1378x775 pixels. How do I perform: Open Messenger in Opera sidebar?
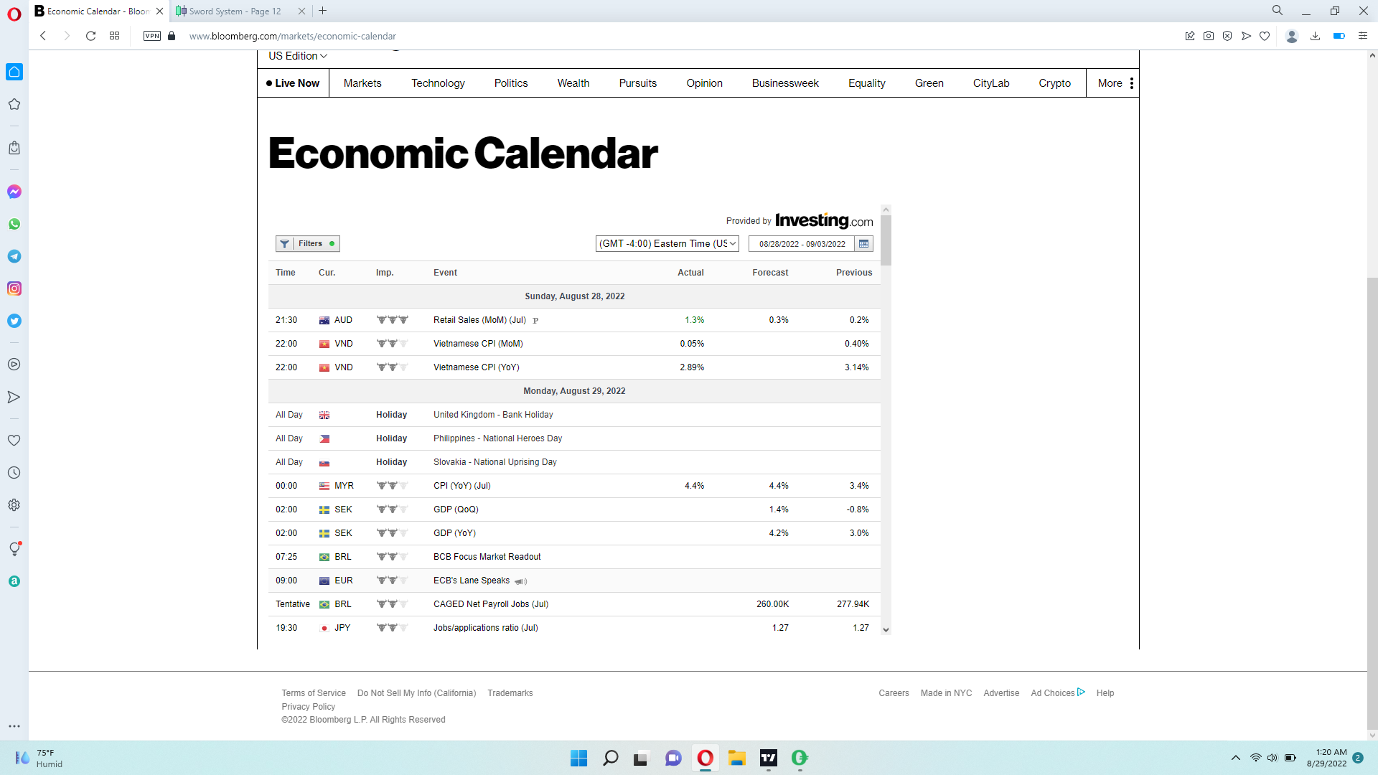point(14,192)
